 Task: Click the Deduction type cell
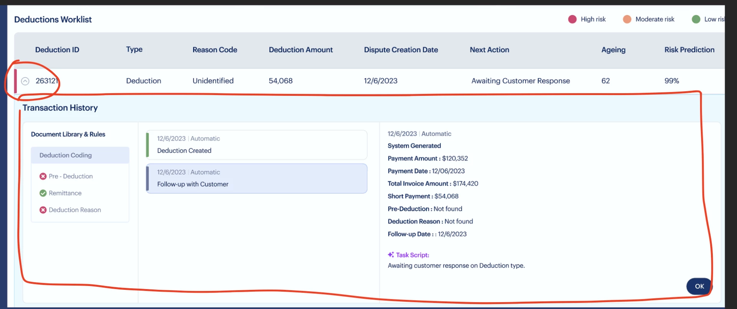pyautogui.click(x=144, y=81)
